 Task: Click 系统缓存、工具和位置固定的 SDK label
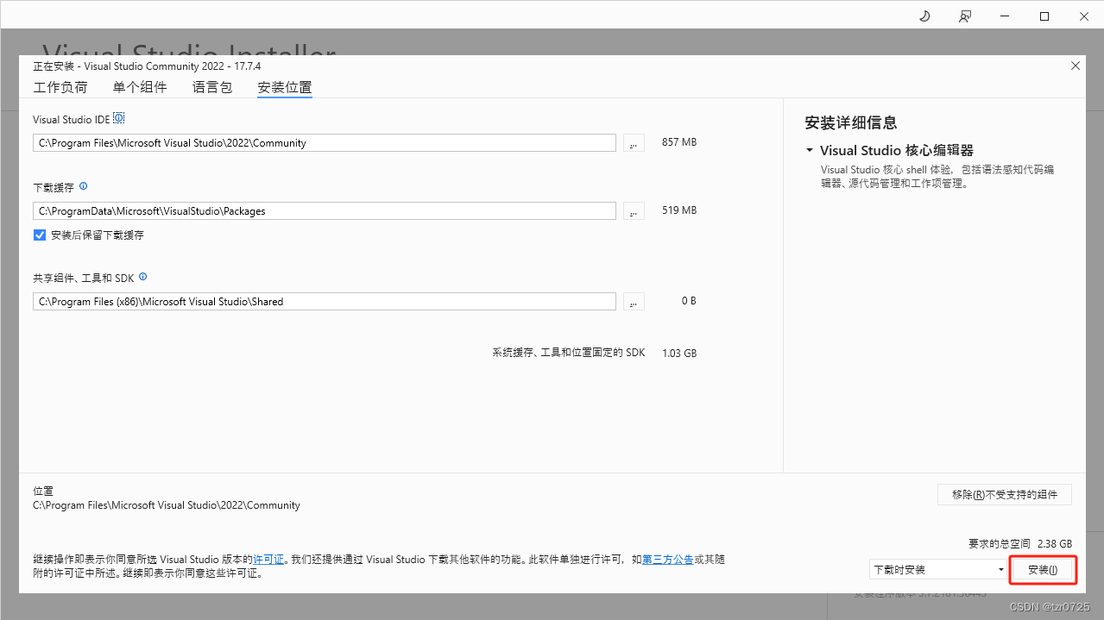569,354
